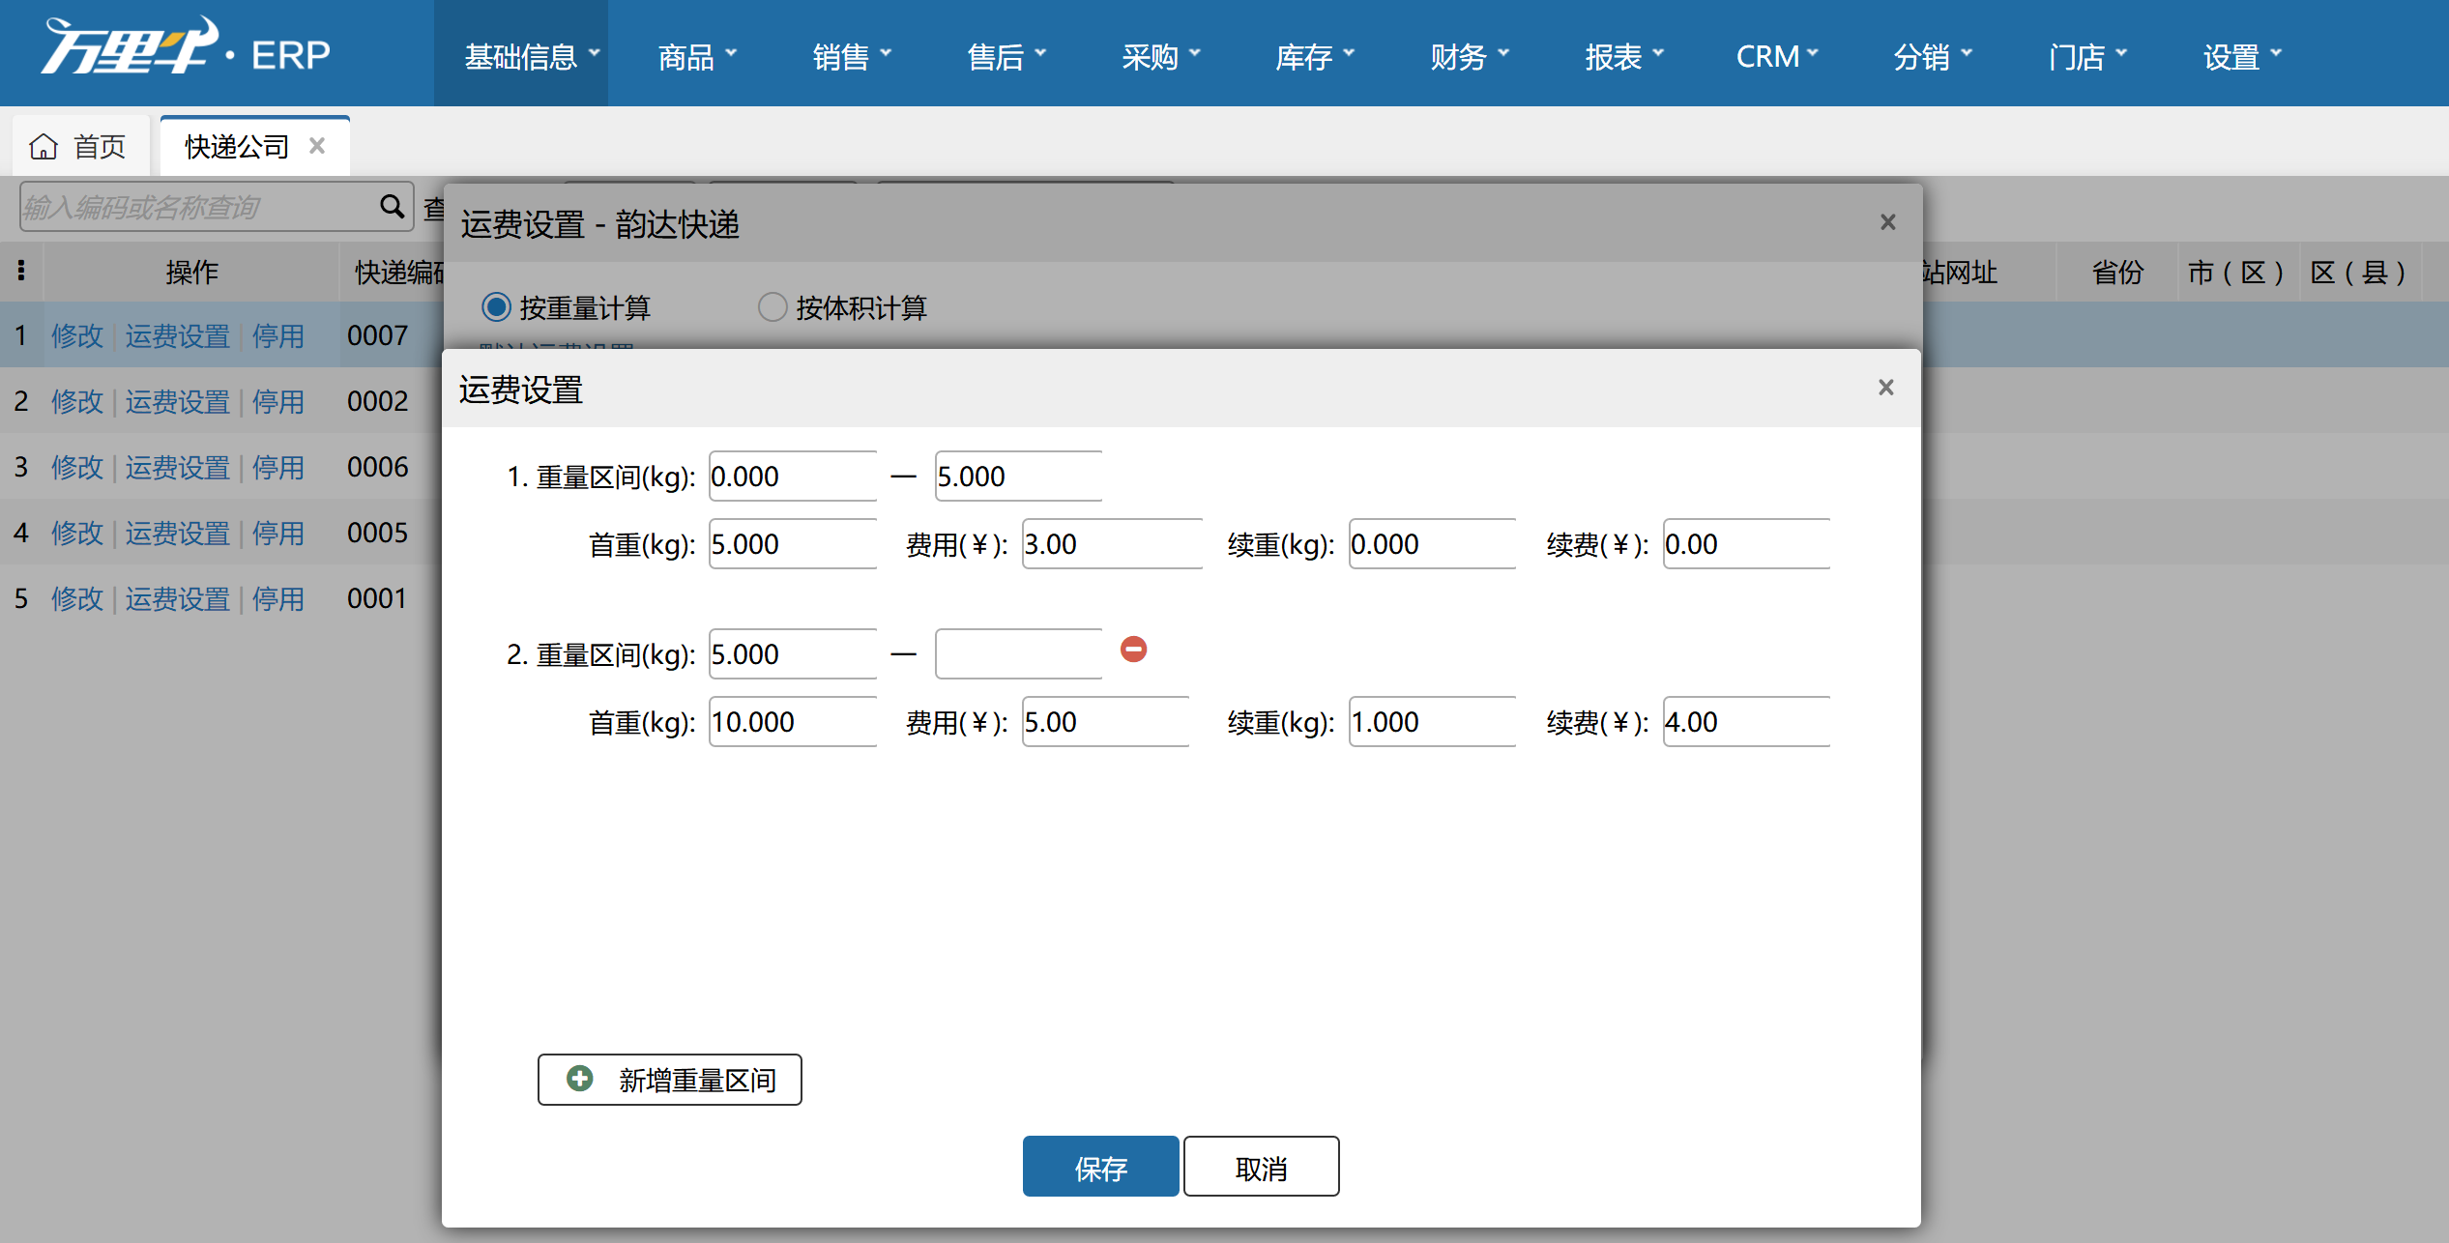
Task: Click the home icon in 首页 tab
Action: (x=44, y=146)
